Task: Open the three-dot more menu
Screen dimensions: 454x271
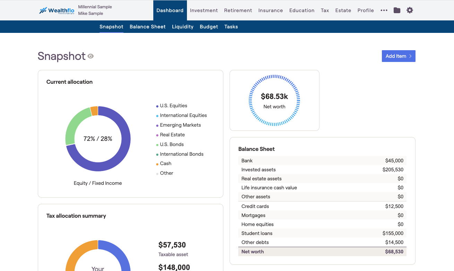Action: pyautogui.click(x=384, y=10)
